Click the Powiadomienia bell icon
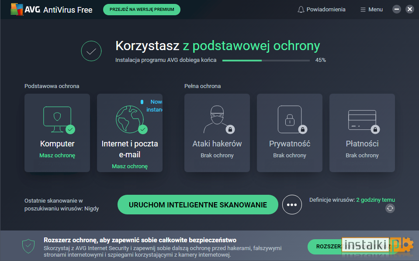Screen dimensions: 419x261 [x=301, y=10]
